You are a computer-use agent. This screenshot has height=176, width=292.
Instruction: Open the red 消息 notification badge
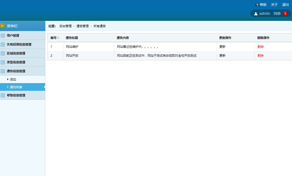coord(285,13)
